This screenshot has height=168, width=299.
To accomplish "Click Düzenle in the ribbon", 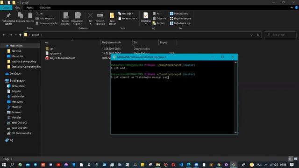I will (x=159, y=19).
